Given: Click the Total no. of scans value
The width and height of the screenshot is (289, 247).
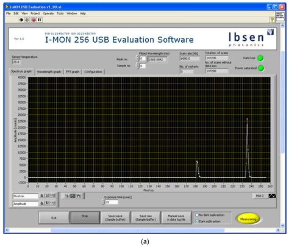Looking at the screenshot, I should click(216, 58).
